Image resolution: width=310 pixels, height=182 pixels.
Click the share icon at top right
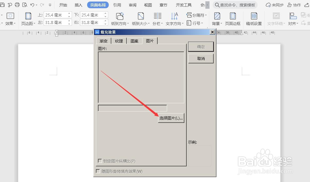(306, 5)
